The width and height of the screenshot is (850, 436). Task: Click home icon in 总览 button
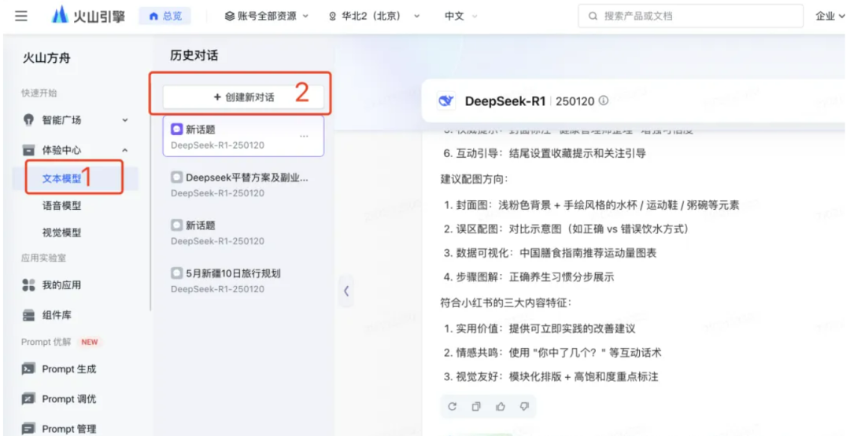point(153,16)
